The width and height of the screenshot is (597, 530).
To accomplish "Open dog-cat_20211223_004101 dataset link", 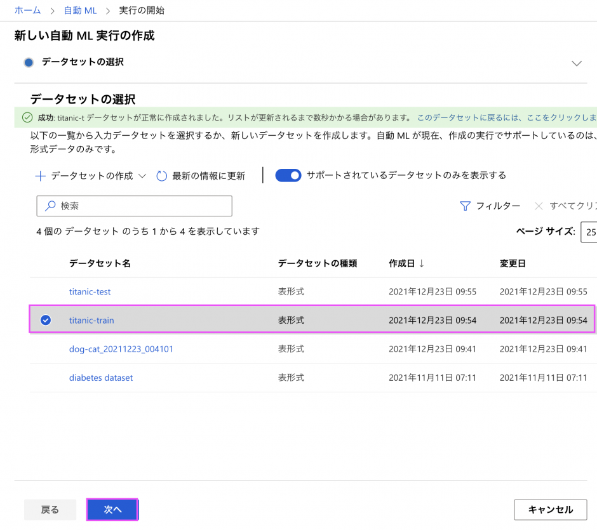I will click(121, 349).
